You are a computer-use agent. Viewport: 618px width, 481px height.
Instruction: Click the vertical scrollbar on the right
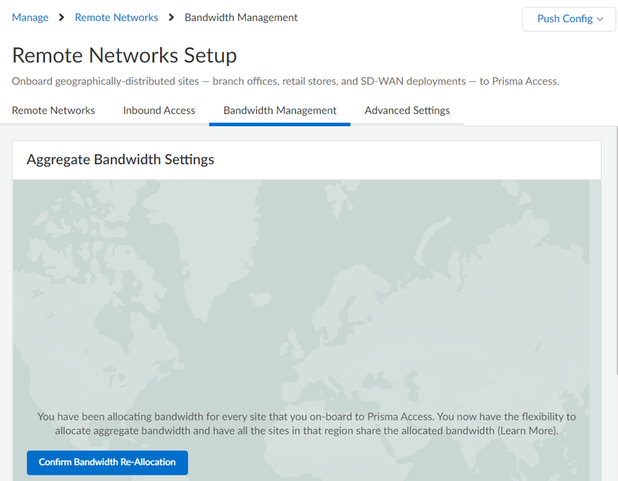click(x=616, y=247)
